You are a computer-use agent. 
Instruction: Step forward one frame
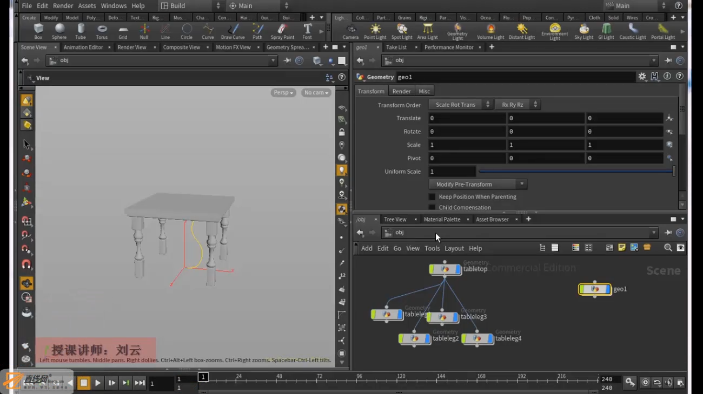coord(112,383)
